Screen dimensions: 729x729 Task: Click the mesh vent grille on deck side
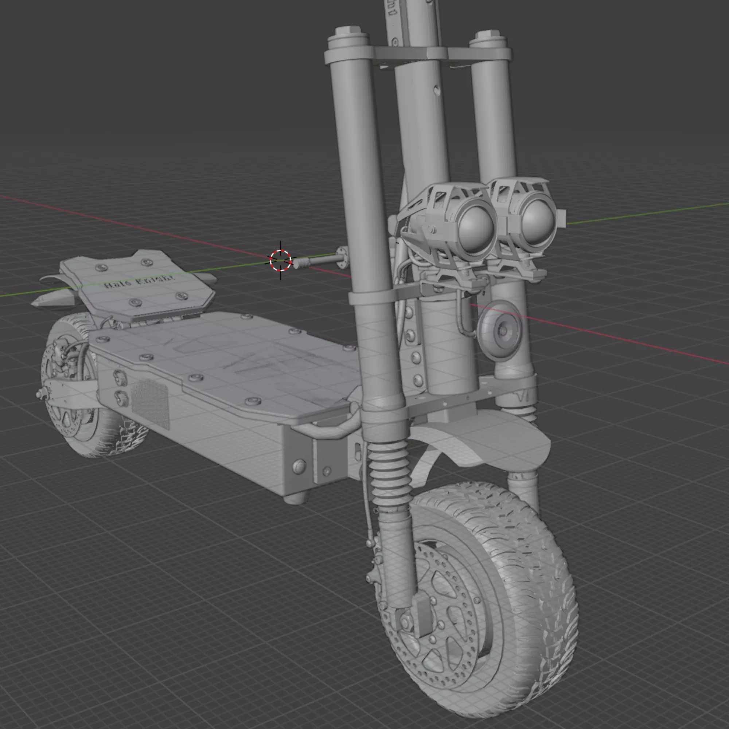coord(150,404)
